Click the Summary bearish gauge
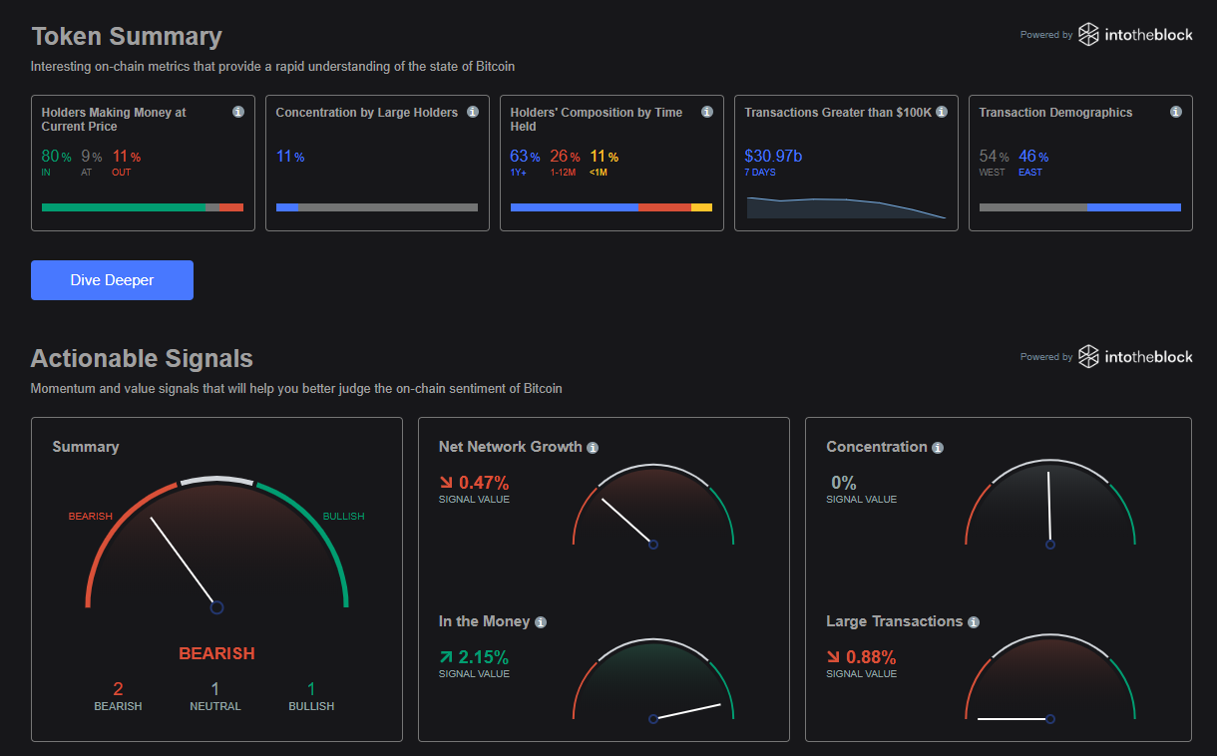 [216, 543]
